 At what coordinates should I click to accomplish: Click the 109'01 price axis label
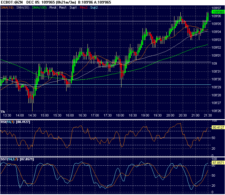click(x=216, y=55)
